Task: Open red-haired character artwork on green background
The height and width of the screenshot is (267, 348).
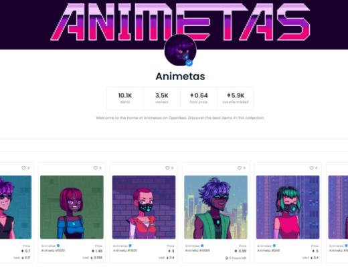Action: [72, 207]
